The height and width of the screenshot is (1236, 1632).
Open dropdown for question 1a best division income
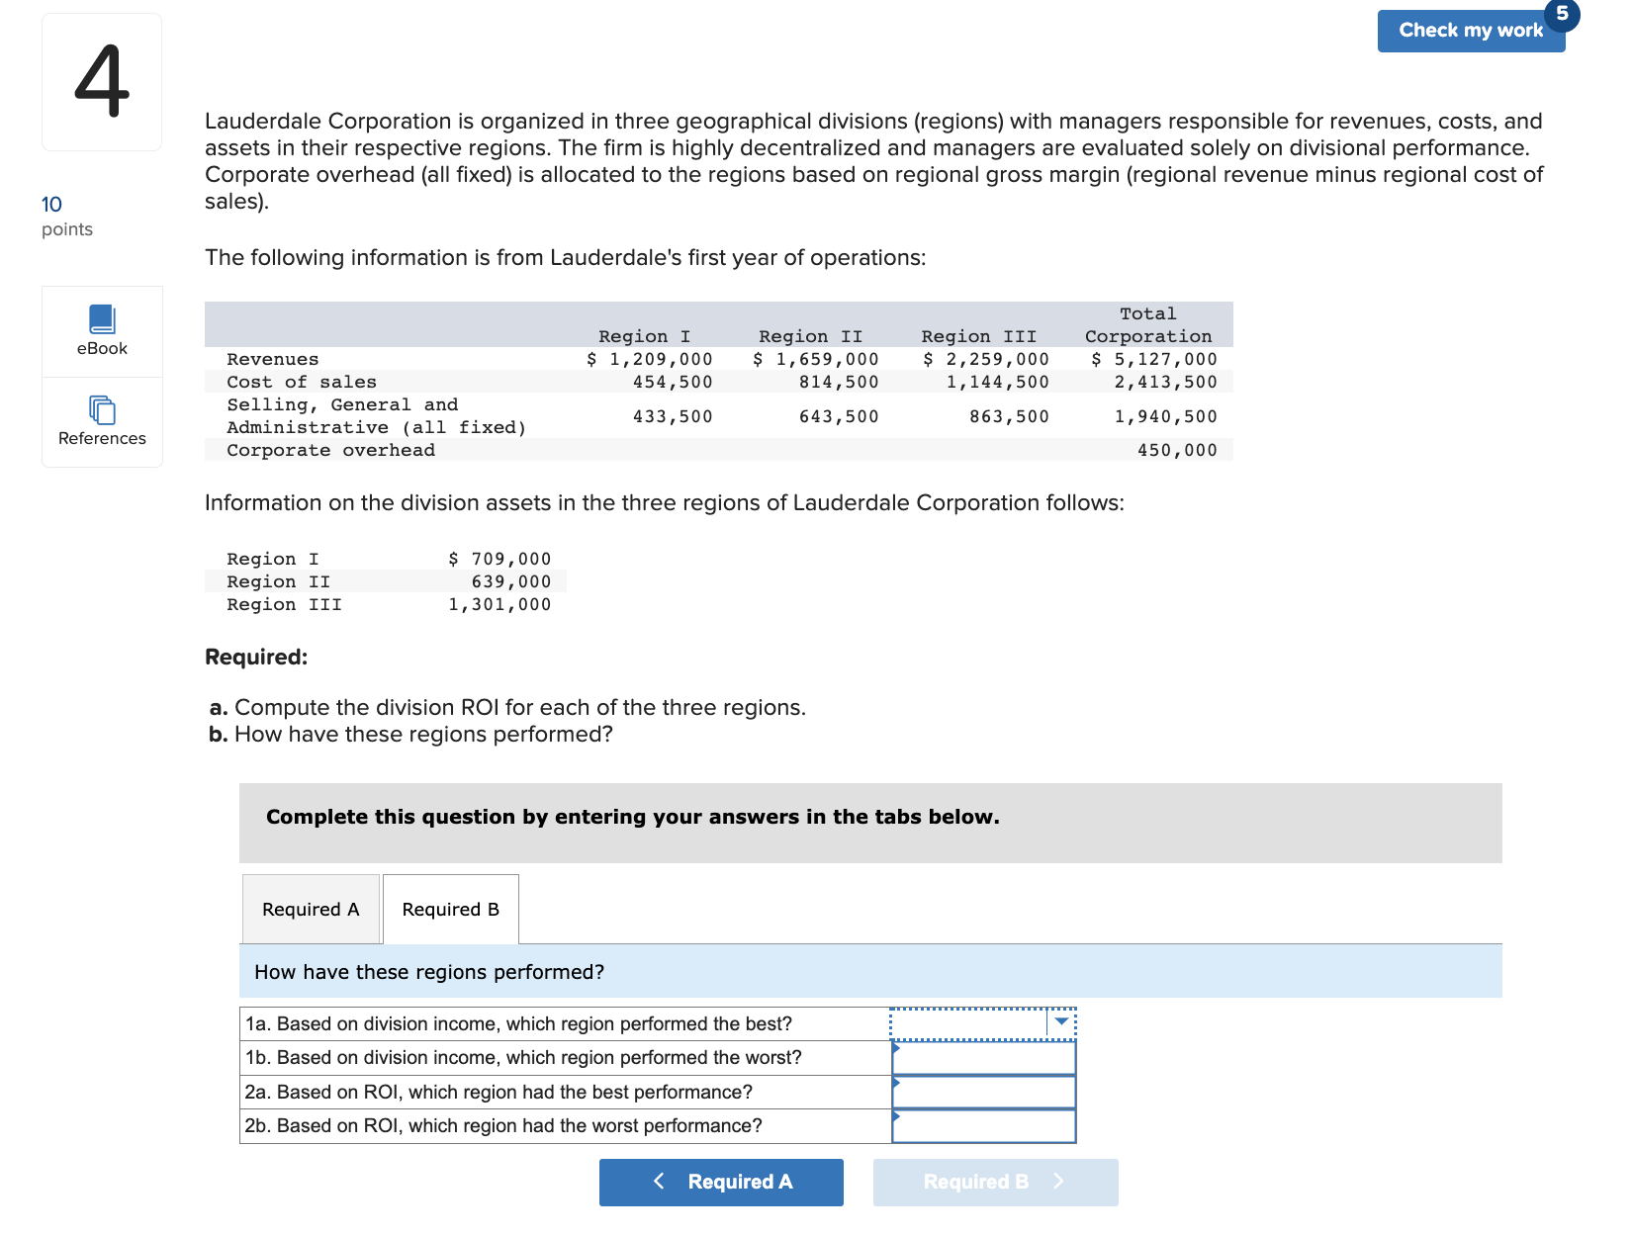click(x=1061, y=1022)
